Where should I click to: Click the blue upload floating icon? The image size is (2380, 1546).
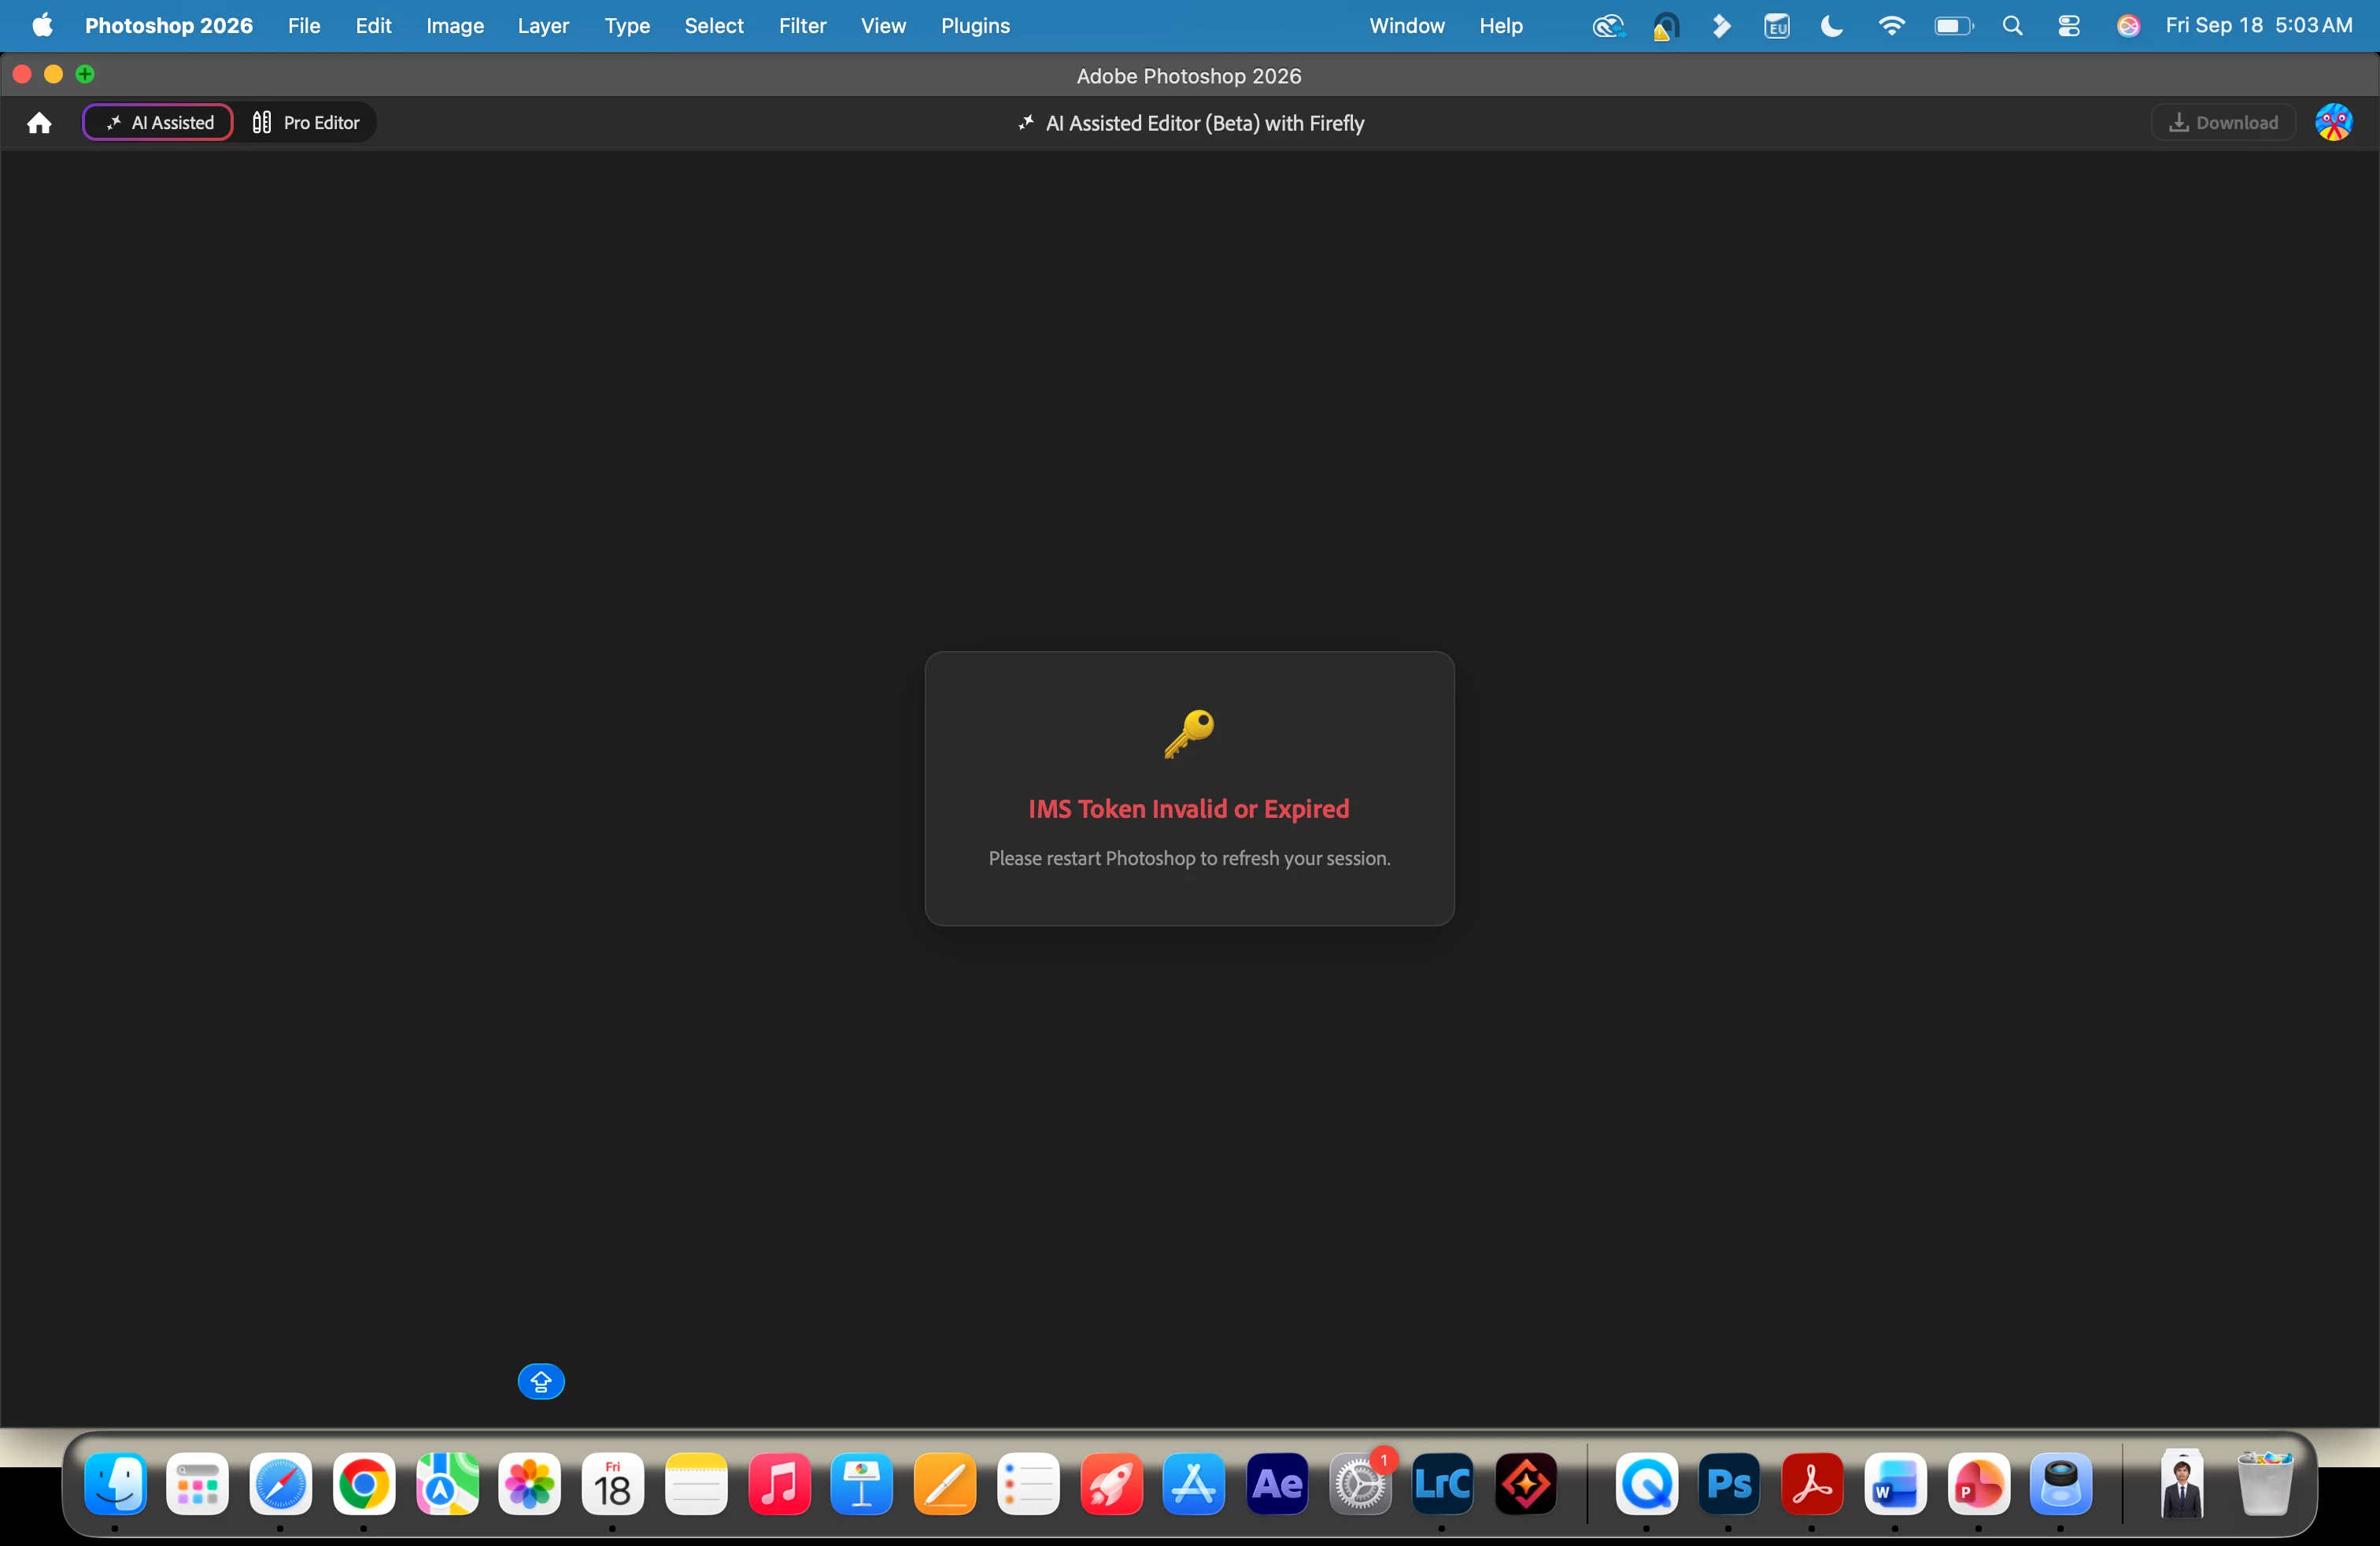[x=541, y=1381]
